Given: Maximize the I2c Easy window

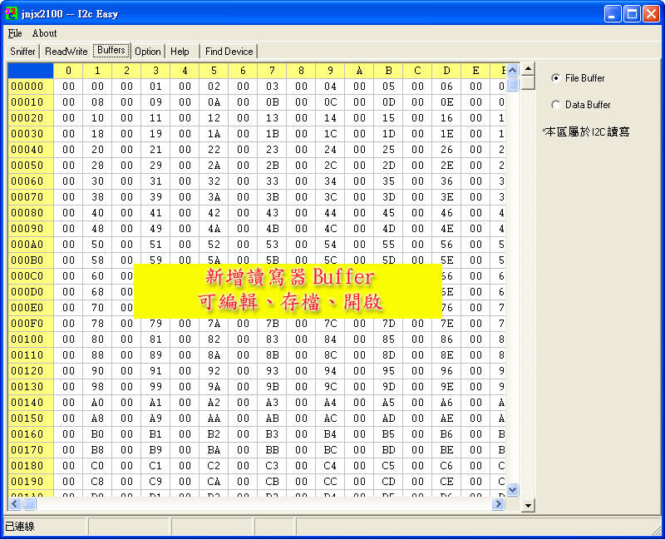Looking at the screenshot, I should tap(632, 14).
